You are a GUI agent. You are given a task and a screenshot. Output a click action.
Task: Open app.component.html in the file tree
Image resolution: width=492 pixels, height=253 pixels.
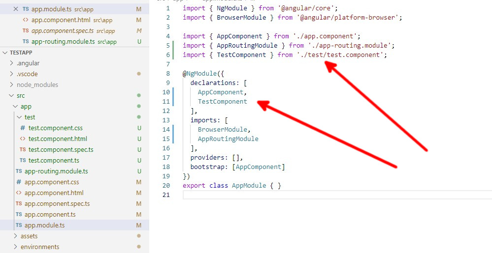pyautogui.click(x=54, y=193)
